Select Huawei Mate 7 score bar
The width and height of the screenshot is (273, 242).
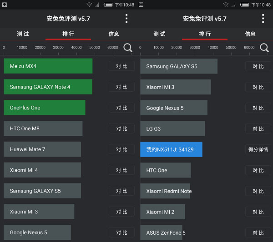[x=42, y=149]
